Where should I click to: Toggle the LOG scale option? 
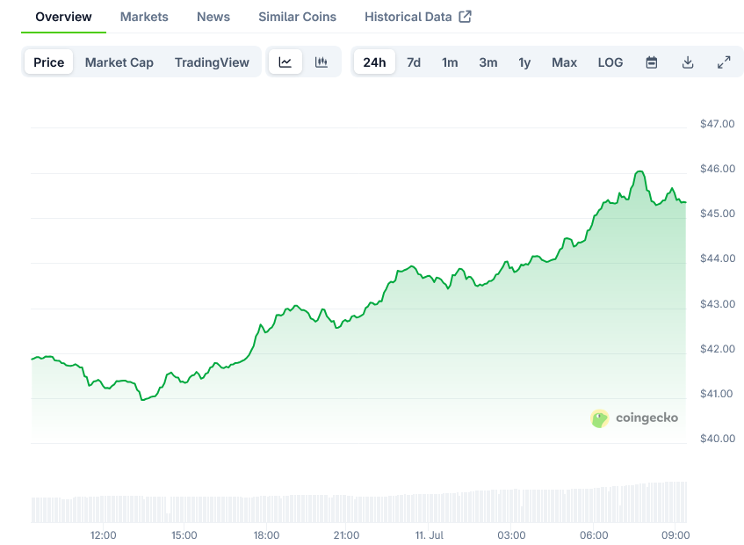610,62
